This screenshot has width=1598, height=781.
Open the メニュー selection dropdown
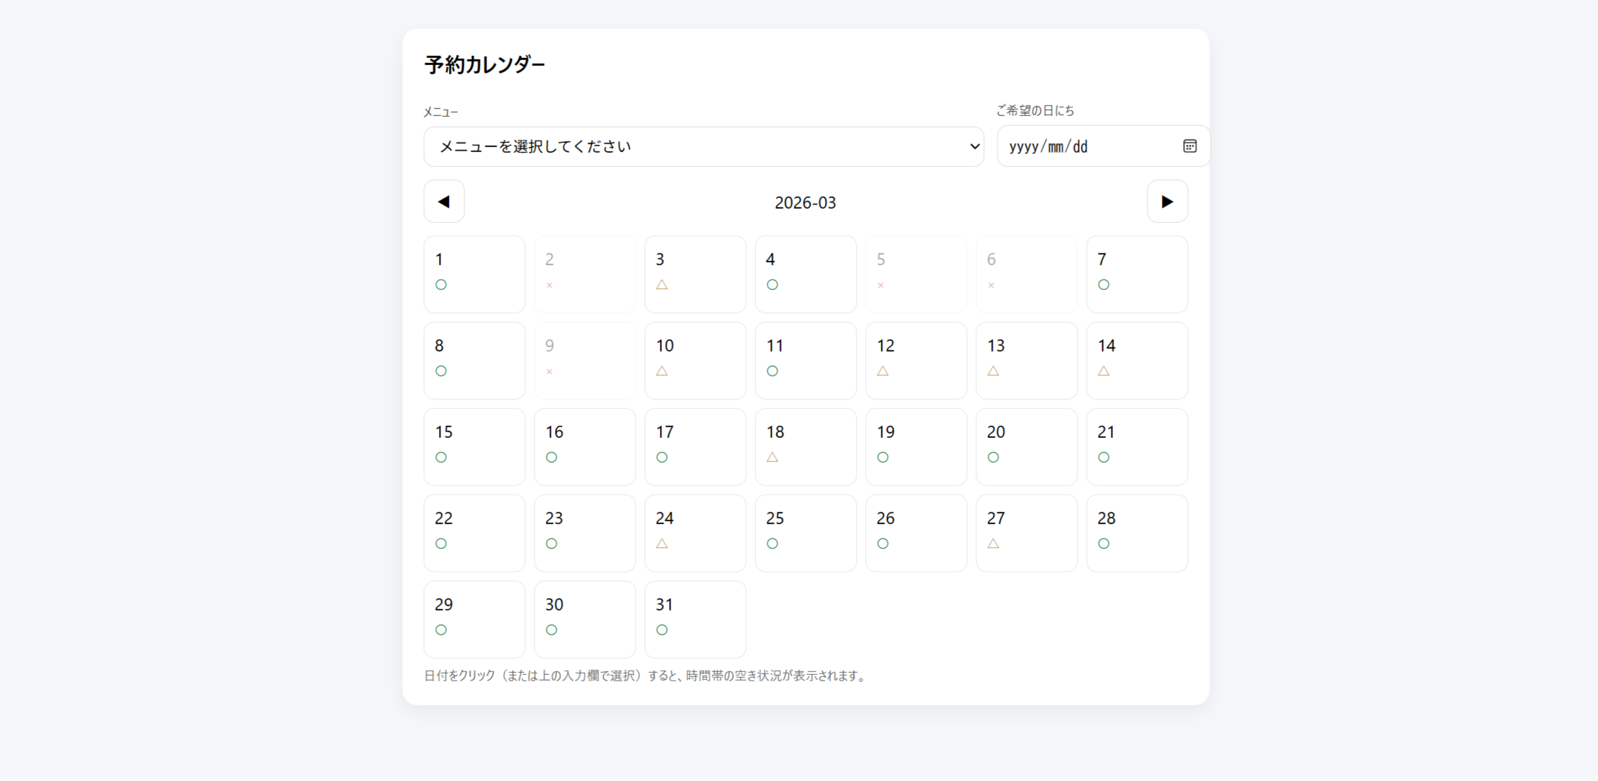coord(704,146)
